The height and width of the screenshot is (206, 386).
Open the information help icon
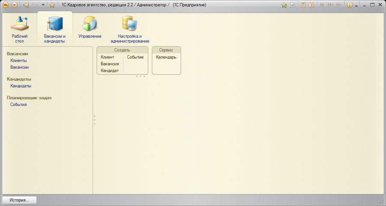pyautogui.click(x=350, y=5)
